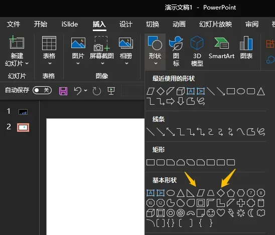The image size is (275, 235).
Task: Select the parallelogram in Basic Shapes
Action: click(x=200, y=193)
